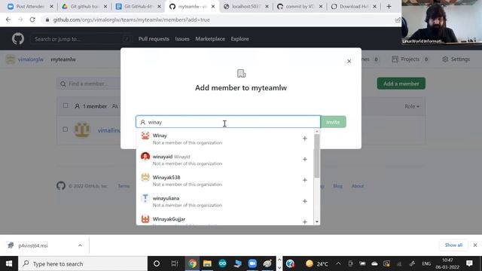Close the myteamlw browser tab
The height and width of the screenshot is (271, 482).
tap(213, 7)
